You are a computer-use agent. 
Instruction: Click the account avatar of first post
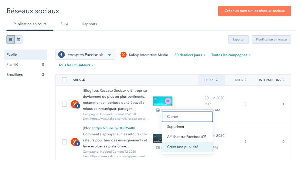pos(75,104)
